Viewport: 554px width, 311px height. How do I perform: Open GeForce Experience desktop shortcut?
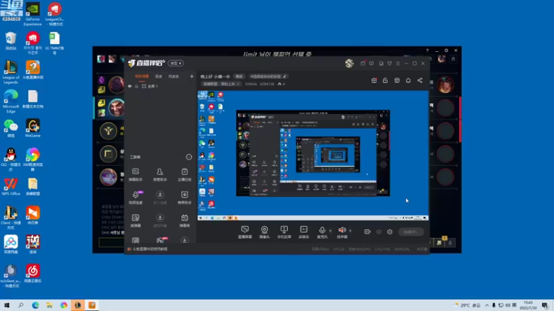click(33, 15)
